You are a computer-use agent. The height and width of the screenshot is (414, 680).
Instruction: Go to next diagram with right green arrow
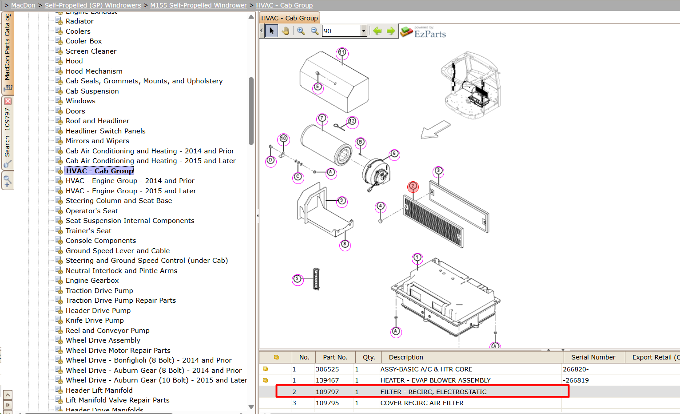(x=391, y=31)
